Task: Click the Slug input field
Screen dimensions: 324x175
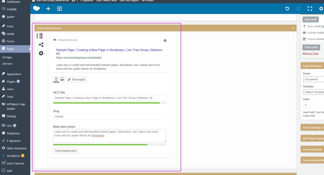Action: 110,117
